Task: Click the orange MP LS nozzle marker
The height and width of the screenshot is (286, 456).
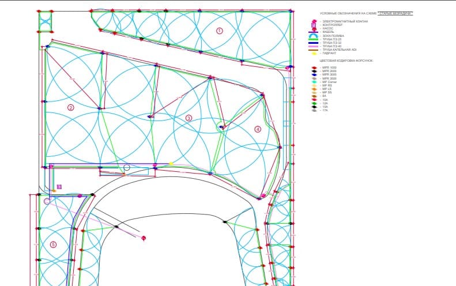Action: click(x=314, y=89)
